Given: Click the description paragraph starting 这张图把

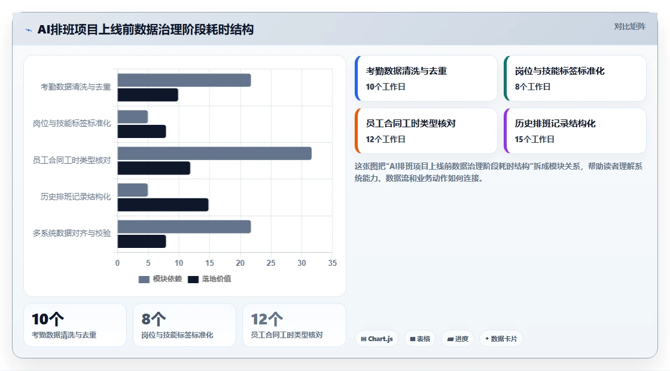Looking at the screenshot, I should (x=498, y=172).
